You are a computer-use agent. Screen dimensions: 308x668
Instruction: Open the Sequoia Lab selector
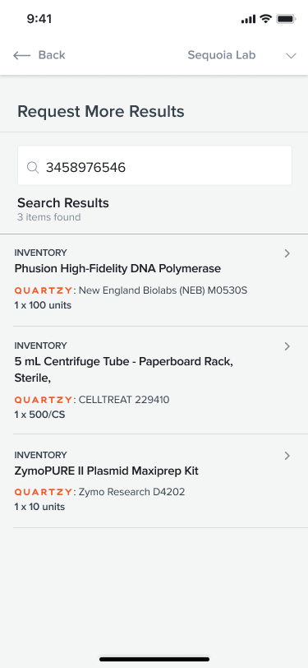[x=241, y=55]
